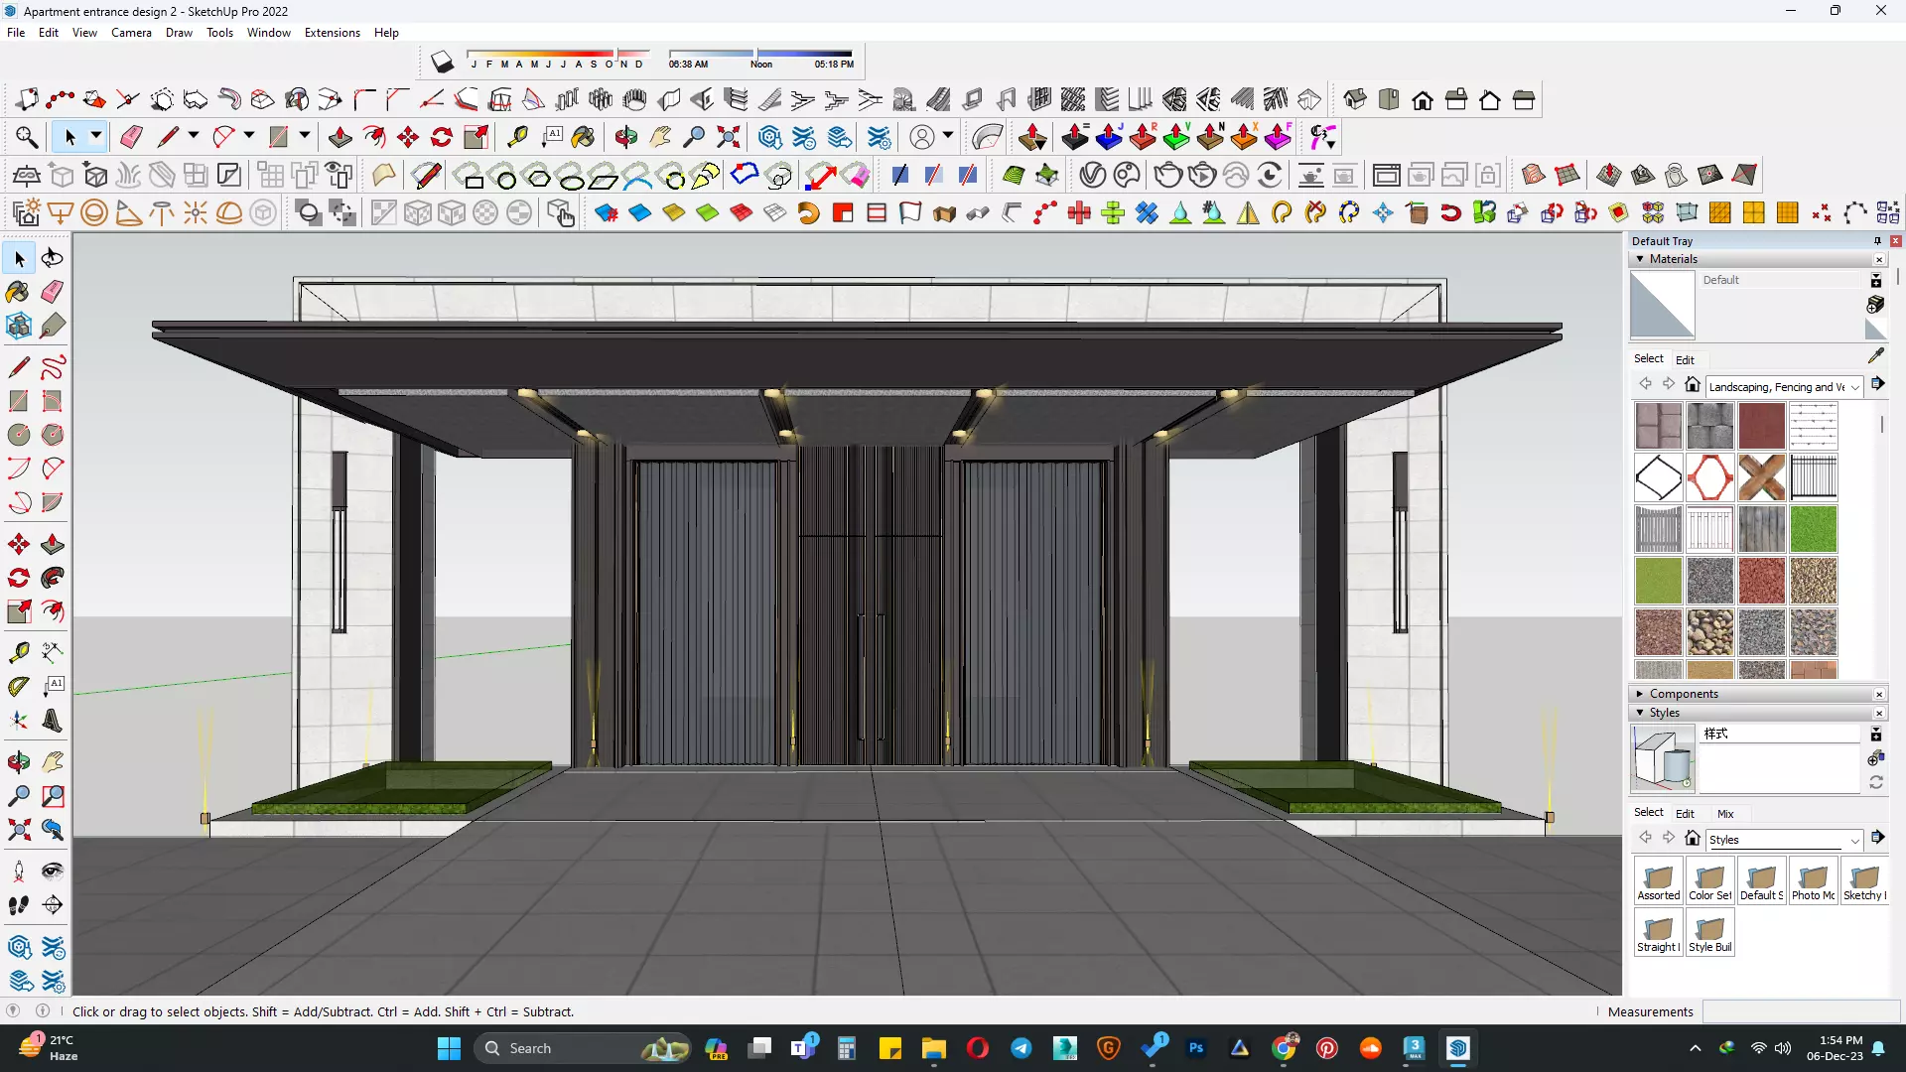Switch to the Mix tab in Styles
1906x1072 pixels.
tap(1725, 814)
